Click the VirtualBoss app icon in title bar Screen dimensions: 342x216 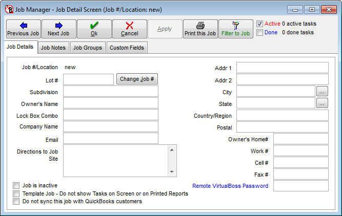pyautogui.click(x=9, y=10)
